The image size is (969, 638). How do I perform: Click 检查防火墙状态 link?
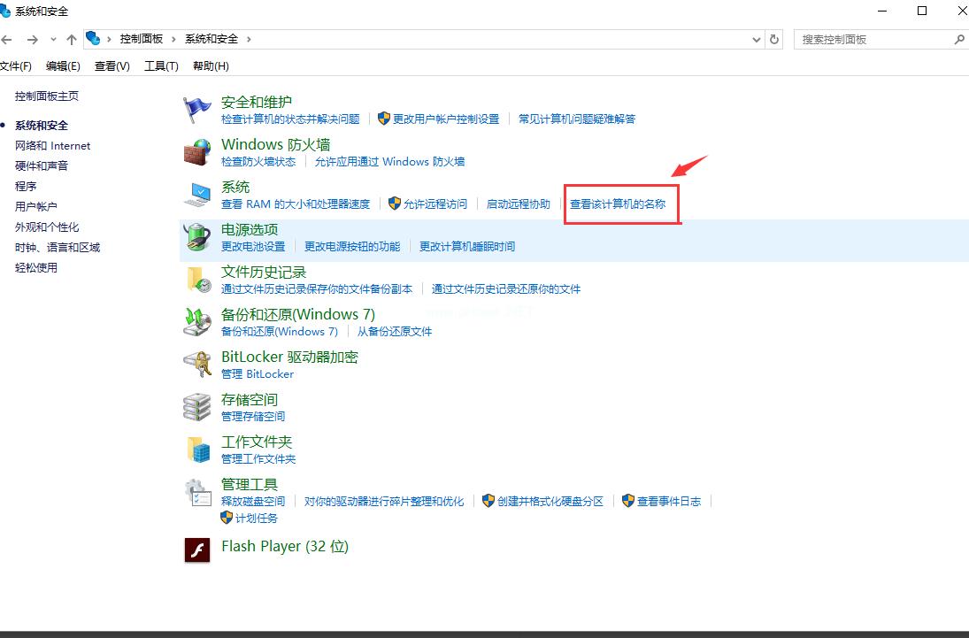pyautogui.click(x=258, y=162)
